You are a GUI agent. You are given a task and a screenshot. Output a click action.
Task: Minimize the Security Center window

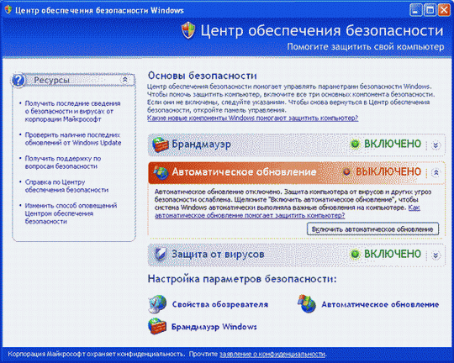coord(415,10)
